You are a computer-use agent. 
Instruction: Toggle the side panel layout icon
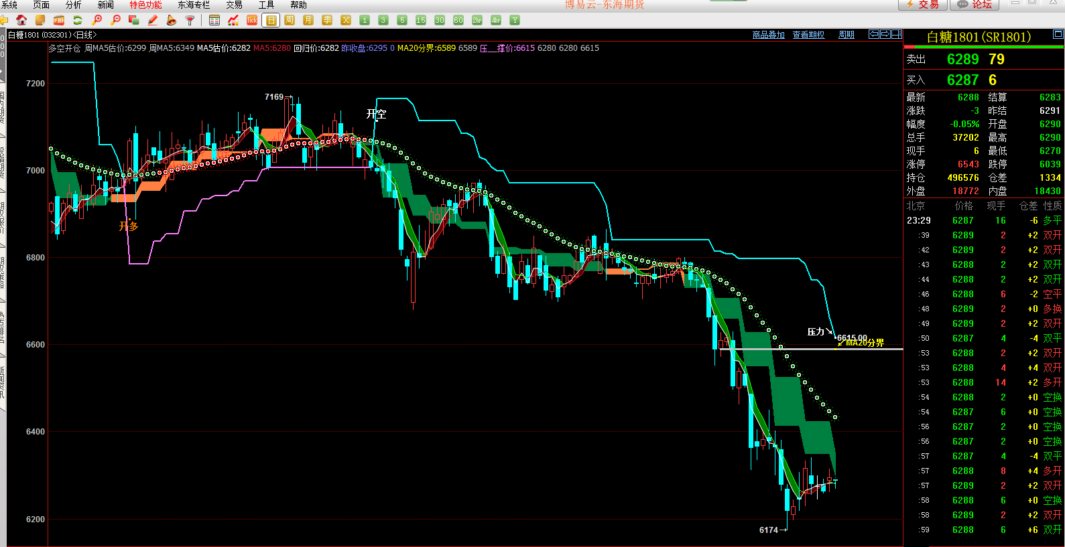coord(897,34)
